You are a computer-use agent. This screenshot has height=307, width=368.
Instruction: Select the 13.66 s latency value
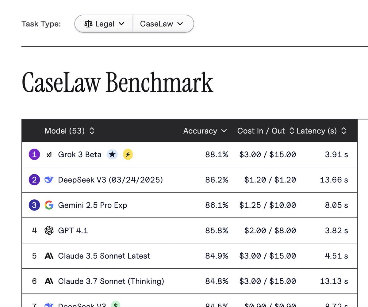click(334, 180)
